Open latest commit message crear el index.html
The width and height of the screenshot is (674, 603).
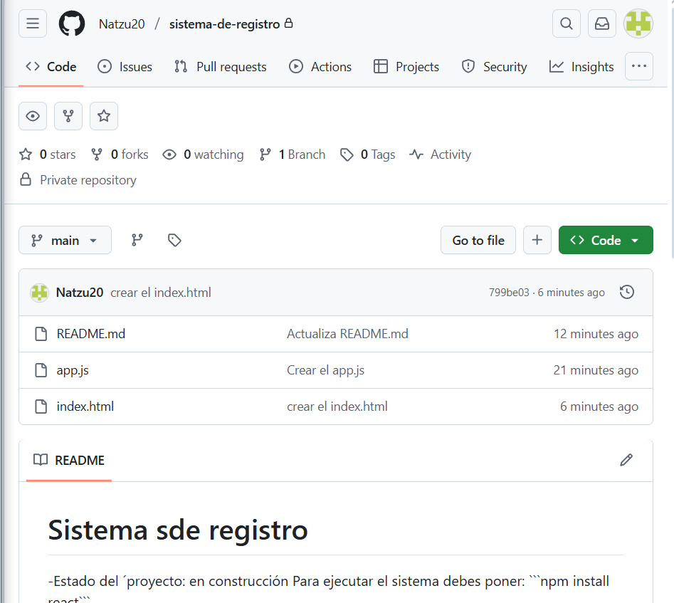point(161,293)
